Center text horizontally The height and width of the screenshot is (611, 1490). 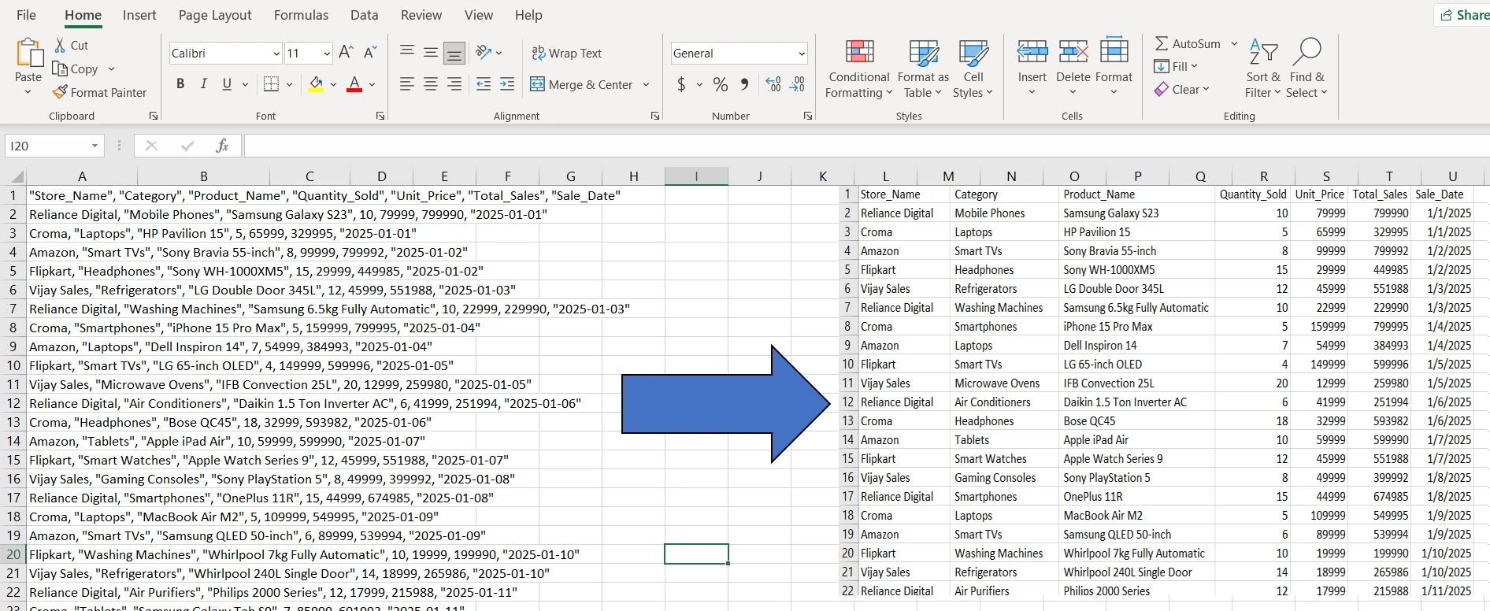point(431,84)
